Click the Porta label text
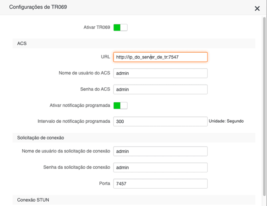Image resolution: width=267 pixels, height=206 pixels. (105, 183)
